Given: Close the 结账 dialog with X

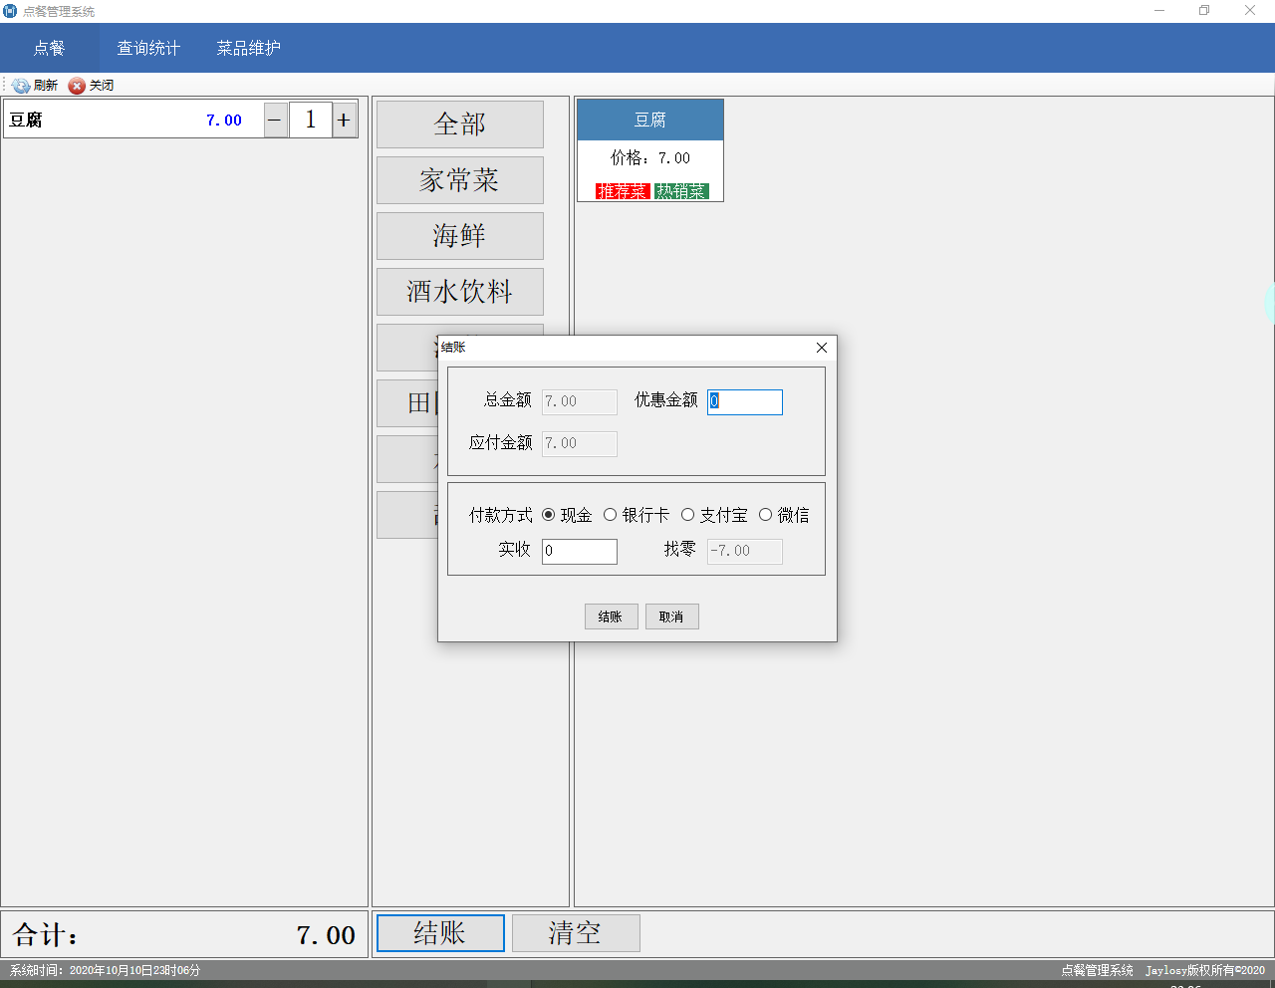Looking at the screenshot, I should pos(822,348).
